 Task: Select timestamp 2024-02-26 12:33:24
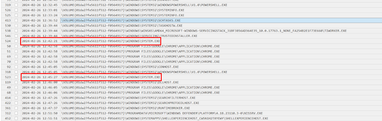[40, 15]
